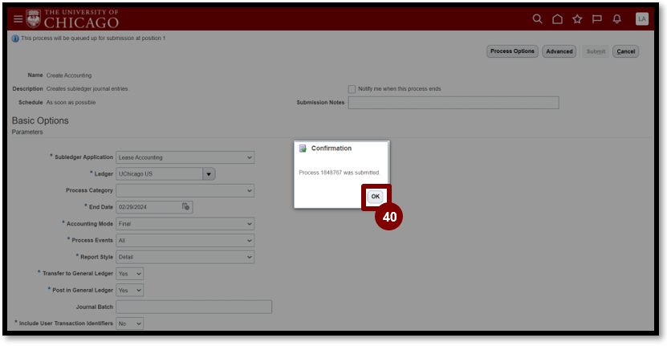Click the Ledger text field

tap(160, 173)
